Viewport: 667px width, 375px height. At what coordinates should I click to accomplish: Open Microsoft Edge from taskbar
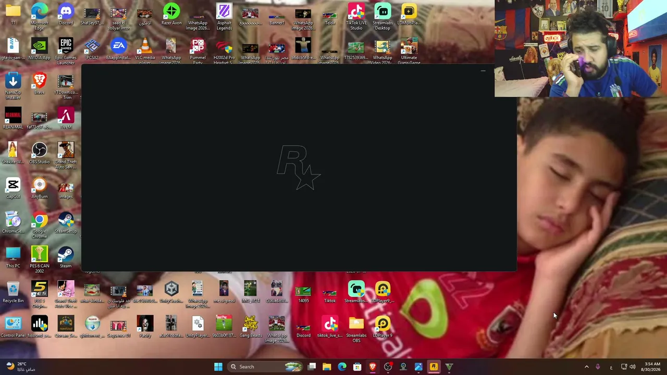(x=342, y=367)
